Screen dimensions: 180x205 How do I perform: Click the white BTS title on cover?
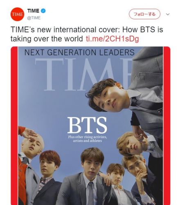pyautogui.click(x=87, y=125)
